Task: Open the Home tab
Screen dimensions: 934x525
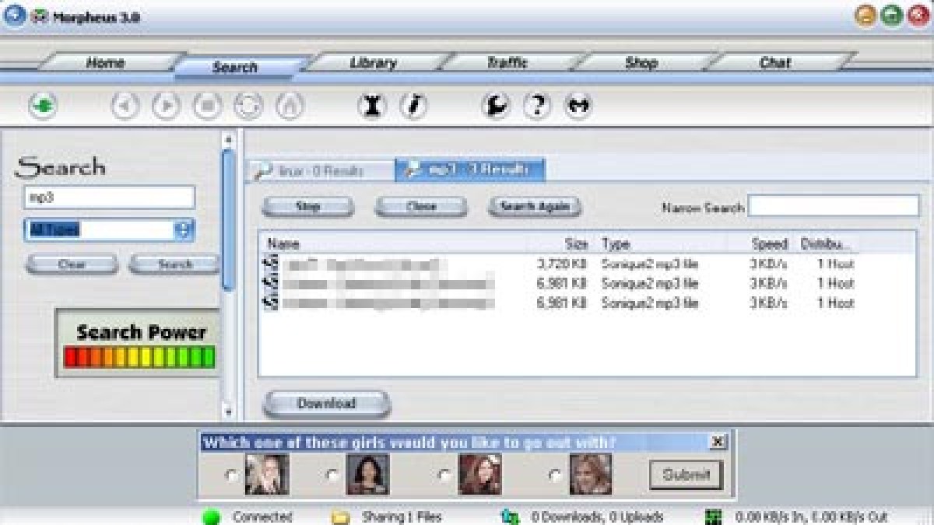Action: point(106,63)
